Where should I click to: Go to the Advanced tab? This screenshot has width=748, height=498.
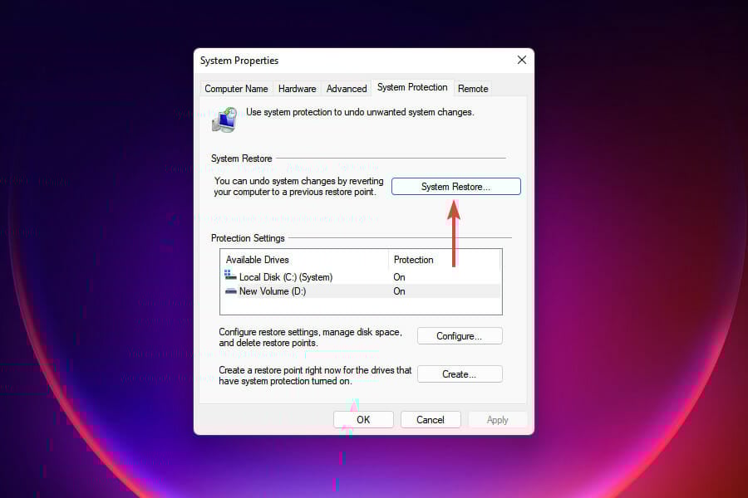click(x=347, y=89)
